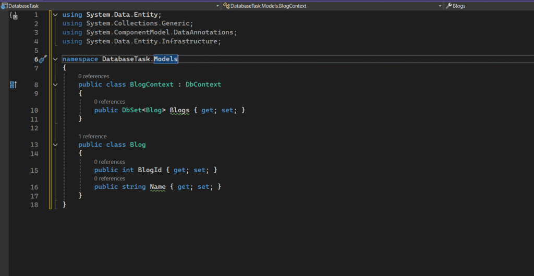Click the screwdriver quick actions icon on line 6

(43, 59)
